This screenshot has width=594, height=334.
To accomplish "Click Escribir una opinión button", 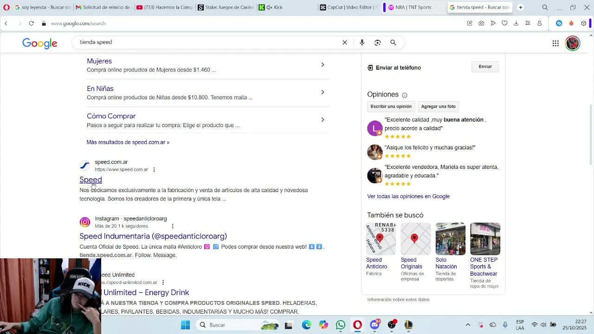I will 391,107.
